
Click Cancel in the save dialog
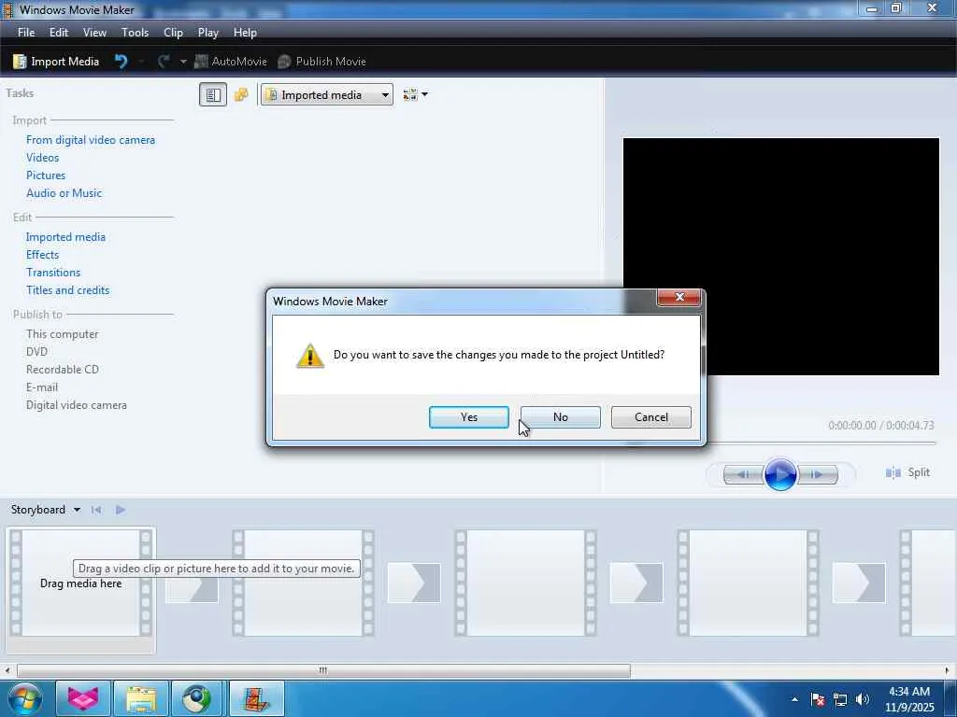tap(651, 417)
